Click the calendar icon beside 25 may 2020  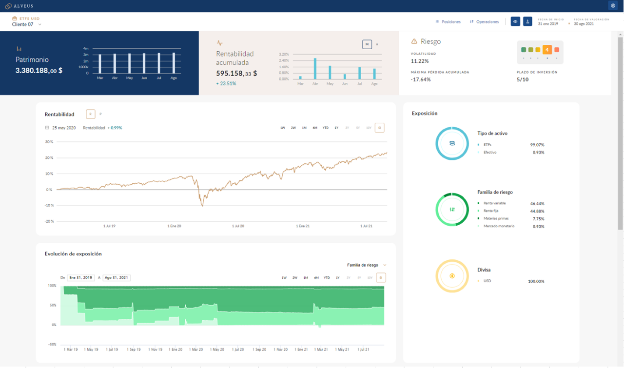click(x=47, y=128)
